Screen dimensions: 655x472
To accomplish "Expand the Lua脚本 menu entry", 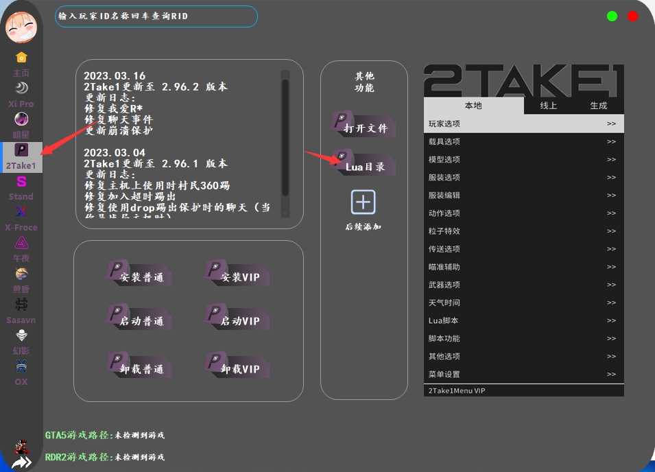I will coord(523,320).
